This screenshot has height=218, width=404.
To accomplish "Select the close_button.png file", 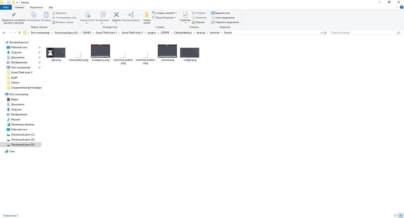I will pos(78,56).
